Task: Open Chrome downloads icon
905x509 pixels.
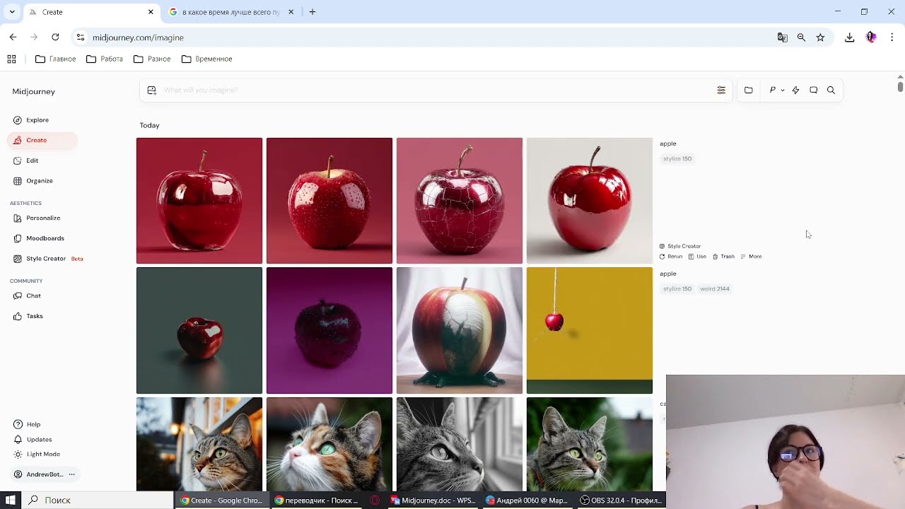Action: click(850, 37)
